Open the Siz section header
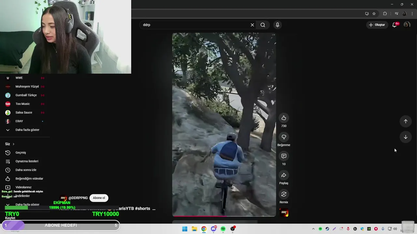 pyautogui.click(x=10, y=144)
